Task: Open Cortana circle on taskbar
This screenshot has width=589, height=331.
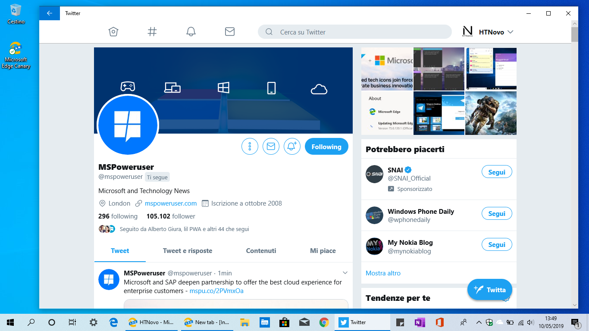Action: point(52,322)
